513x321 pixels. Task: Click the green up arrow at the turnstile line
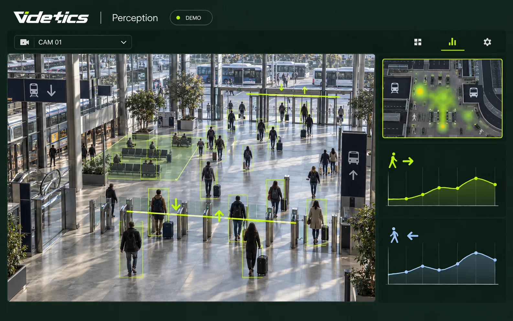pos(219,215)
